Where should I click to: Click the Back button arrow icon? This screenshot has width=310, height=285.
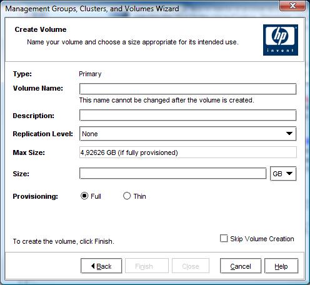pyautogui.click(x=93, y=266)
